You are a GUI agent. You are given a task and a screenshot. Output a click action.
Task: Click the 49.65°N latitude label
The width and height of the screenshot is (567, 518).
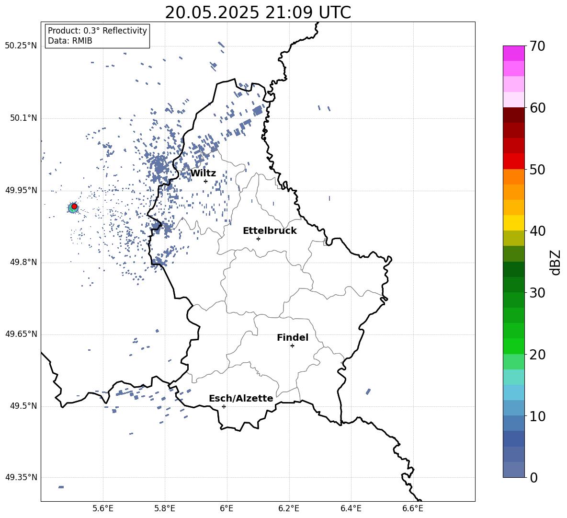pyautogui.click(x=21, y=334)
